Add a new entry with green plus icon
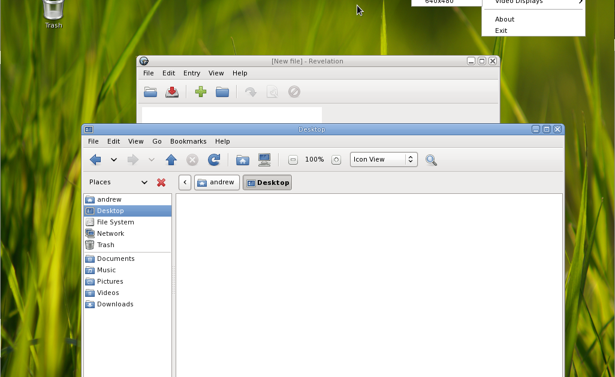 (x=201, y=92)
